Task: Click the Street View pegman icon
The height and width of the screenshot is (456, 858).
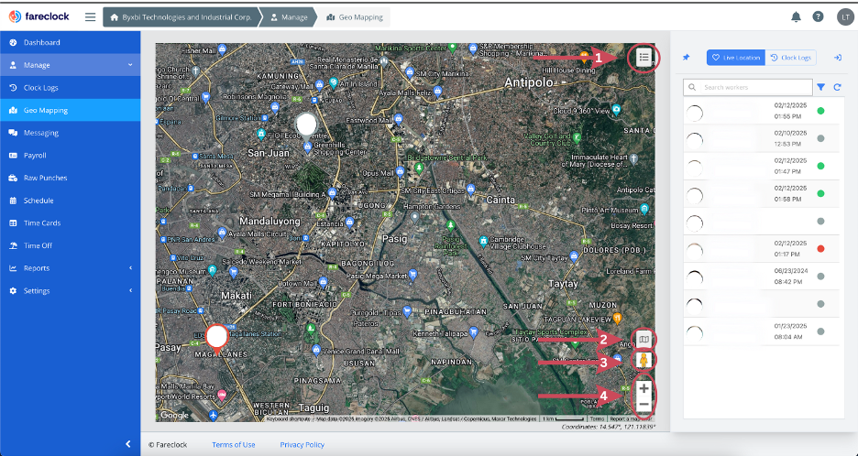Action: tap(644, 361)
